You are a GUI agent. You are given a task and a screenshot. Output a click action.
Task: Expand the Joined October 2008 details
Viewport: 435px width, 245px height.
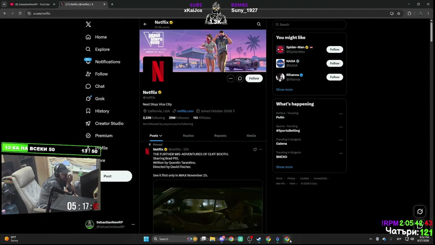tap(215, 111)
